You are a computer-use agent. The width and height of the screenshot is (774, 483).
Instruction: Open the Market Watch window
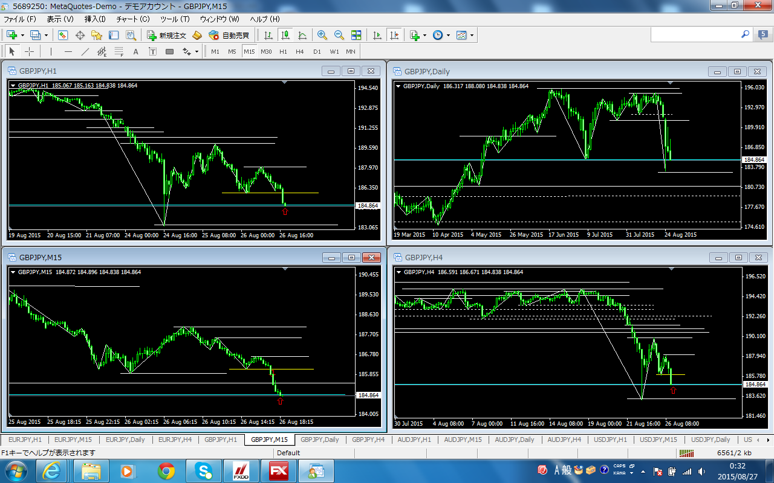tap(63, 35)
